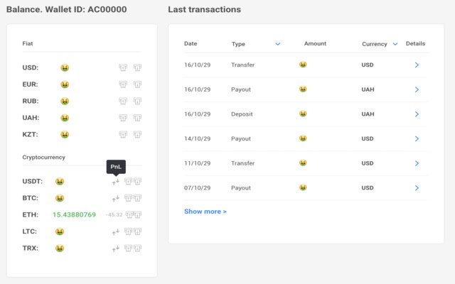Click the Deposit type cell
Viewport: 455px width, 284px height.
click(242, 114)
